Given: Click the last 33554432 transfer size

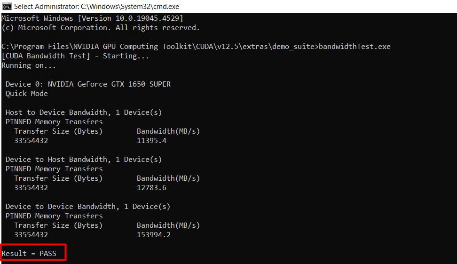Looking at the screenshot, I should (31, 234).
